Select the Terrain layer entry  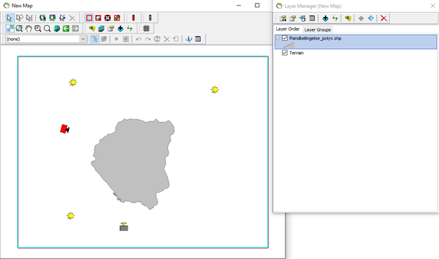pos(296,52)
